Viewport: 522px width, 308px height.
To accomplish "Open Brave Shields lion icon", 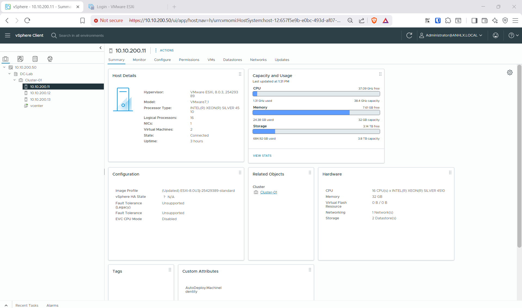I will pos(374,20).
